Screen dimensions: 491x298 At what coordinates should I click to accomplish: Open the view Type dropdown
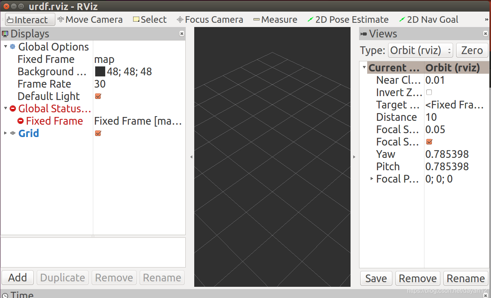coord(421,50)
